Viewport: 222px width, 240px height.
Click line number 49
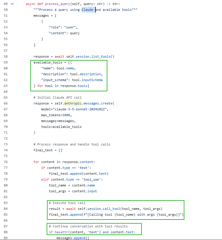click(6, 4)
